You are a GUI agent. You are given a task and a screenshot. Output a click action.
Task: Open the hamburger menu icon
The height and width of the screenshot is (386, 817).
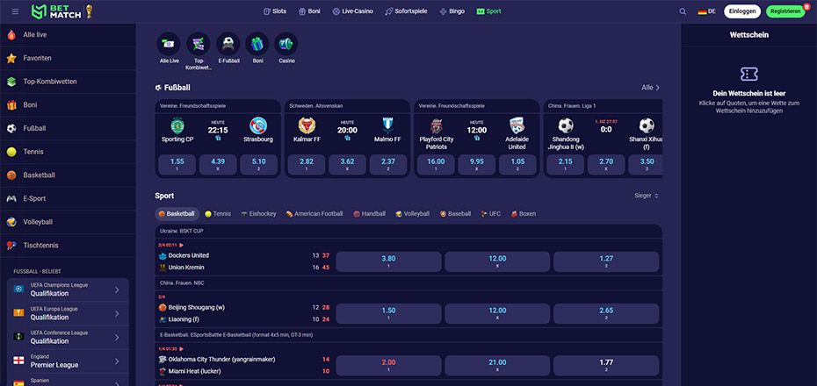click(x=15, y=11)
